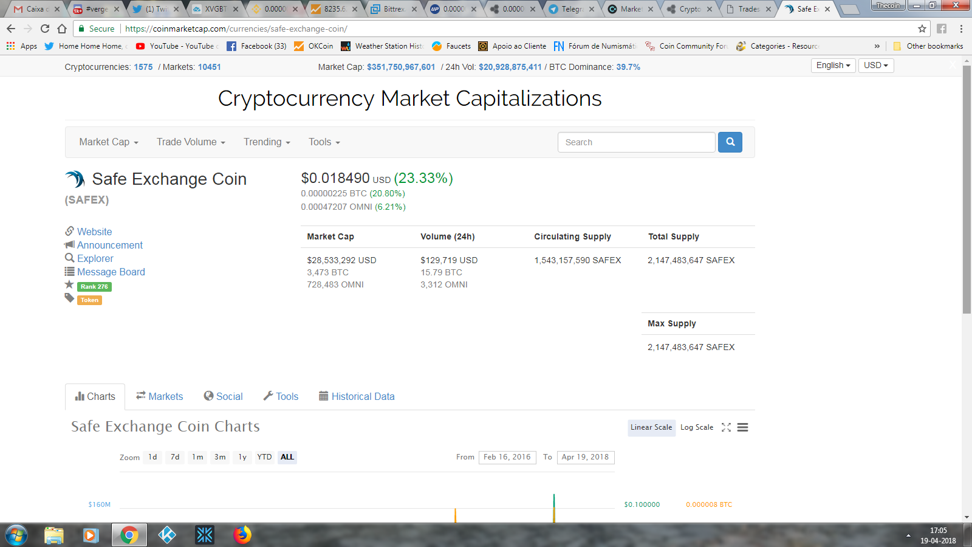This screenshot has width=972, height=547.
Task: Open the Apps bookmarks grid
Action: pyautogui.click(x=22, y=46)
